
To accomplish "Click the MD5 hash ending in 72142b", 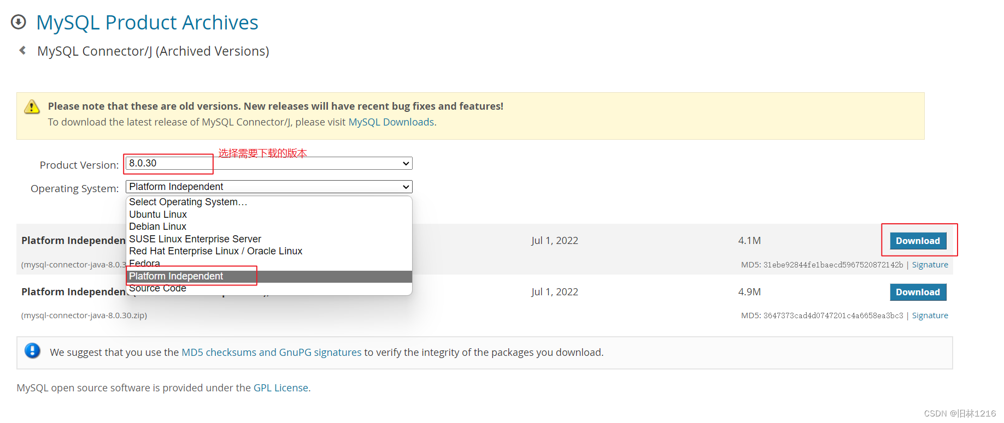I will click(x=833, y=265).
